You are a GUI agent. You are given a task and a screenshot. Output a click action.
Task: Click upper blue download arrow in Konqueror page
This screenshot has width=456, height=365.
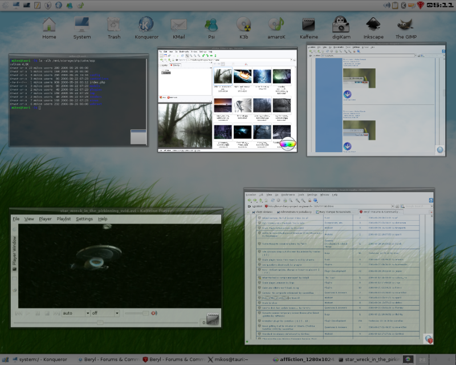[x=347, y=94]
